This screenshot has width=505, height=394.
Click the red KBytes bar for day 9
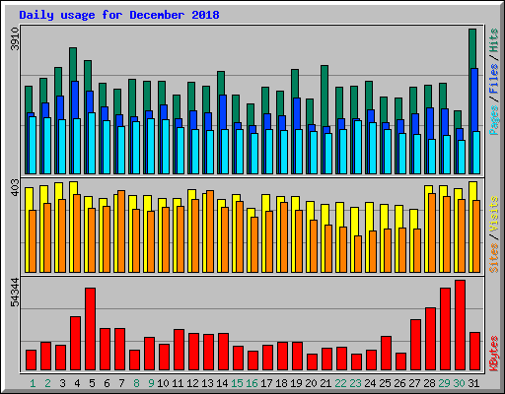pos(150,354)
